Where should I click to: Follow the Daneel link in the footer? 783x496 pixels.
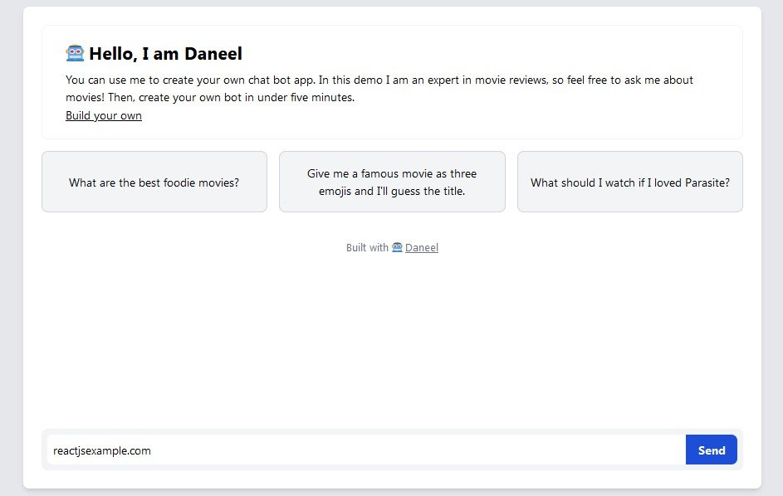click(x=422, y=247)
